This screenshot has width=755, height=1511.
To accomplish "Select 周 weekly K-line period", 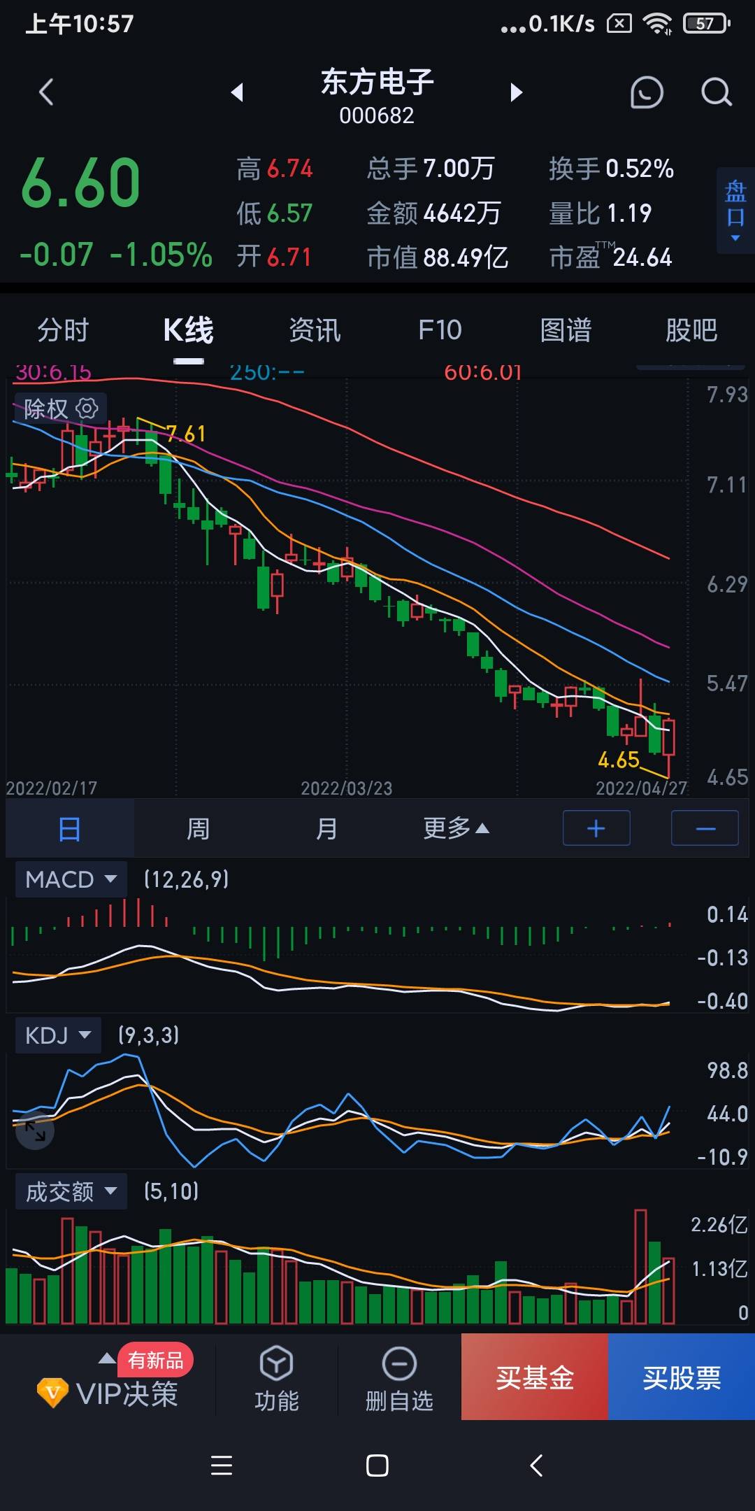I will click(x=198, y=829).
